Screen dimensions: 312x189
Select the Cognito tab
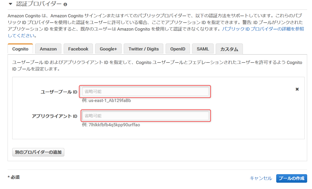[x=21, y=49]
